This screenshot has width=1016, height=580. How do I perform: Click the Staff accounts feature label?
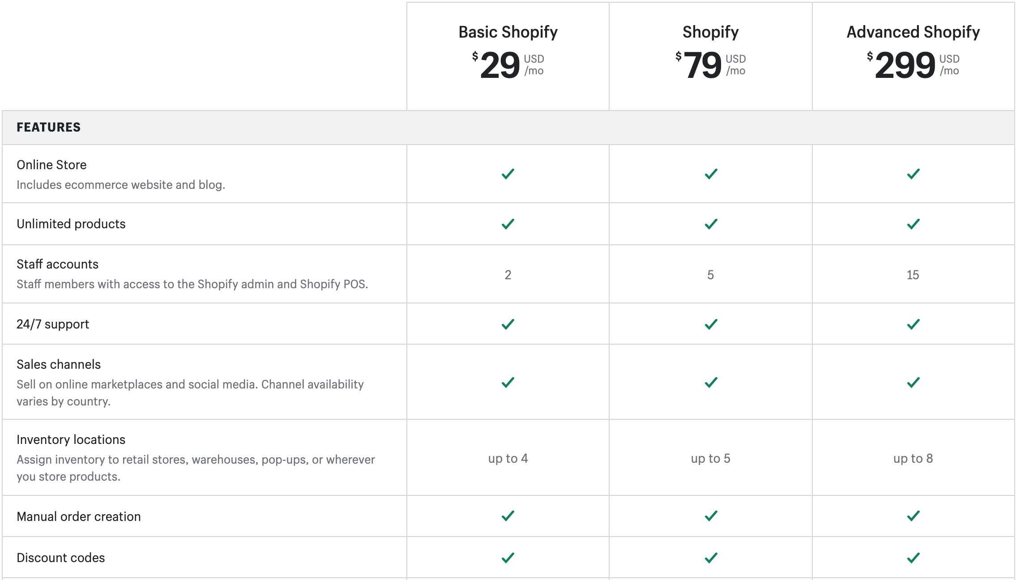[x=57, y=264]
